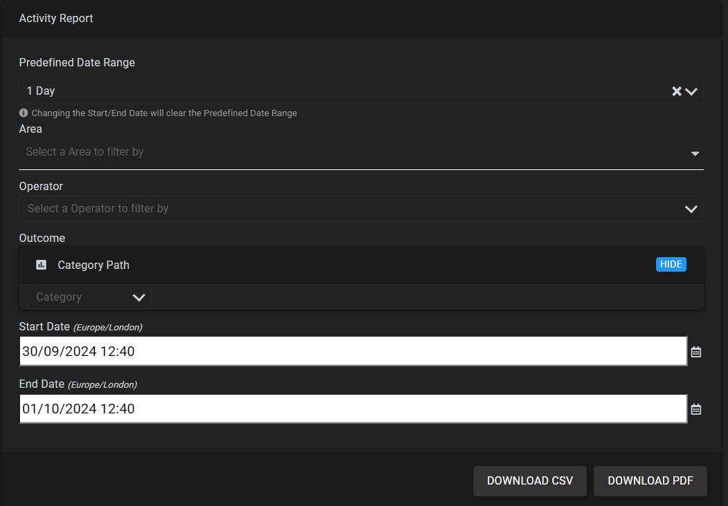Expand the Predefined Date Range chevron

coord(691,91)
